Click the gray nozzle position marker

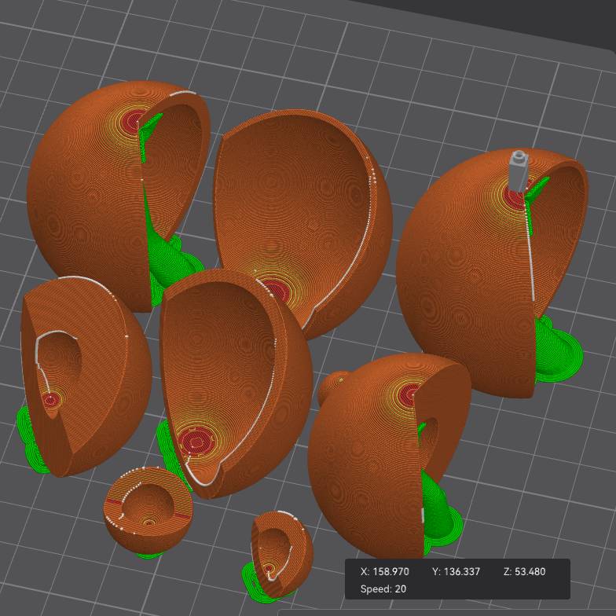point(519,171)
